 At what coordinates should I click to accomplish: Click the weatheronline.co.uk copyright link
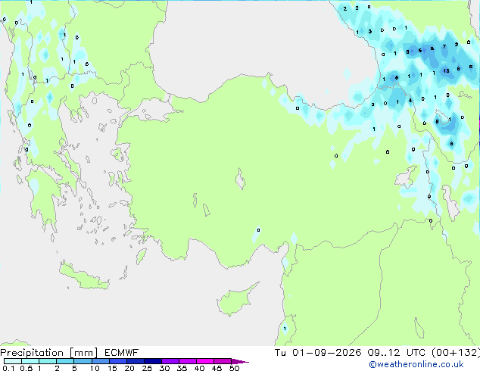416,364
